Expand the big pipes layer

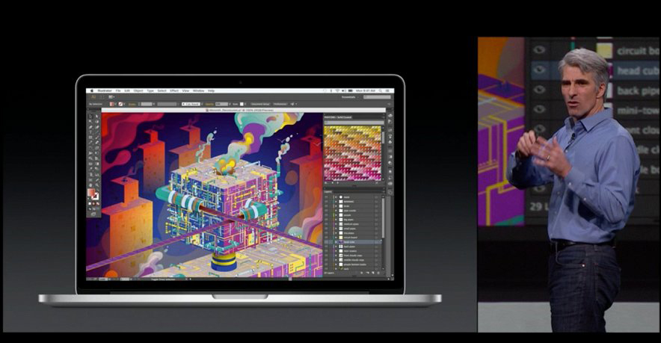pos(336,220)
